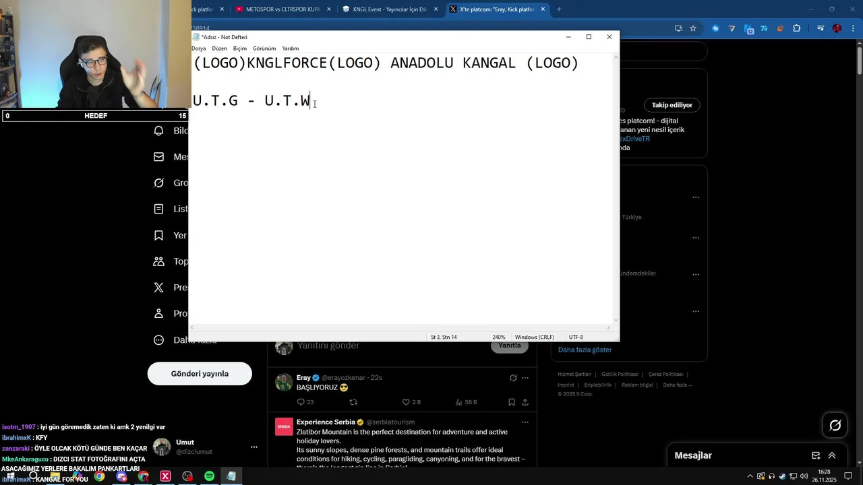Open Bildirimler bell icon in X sidebar
This screenshot has height=485, width=863.
[x=159, y=131]
